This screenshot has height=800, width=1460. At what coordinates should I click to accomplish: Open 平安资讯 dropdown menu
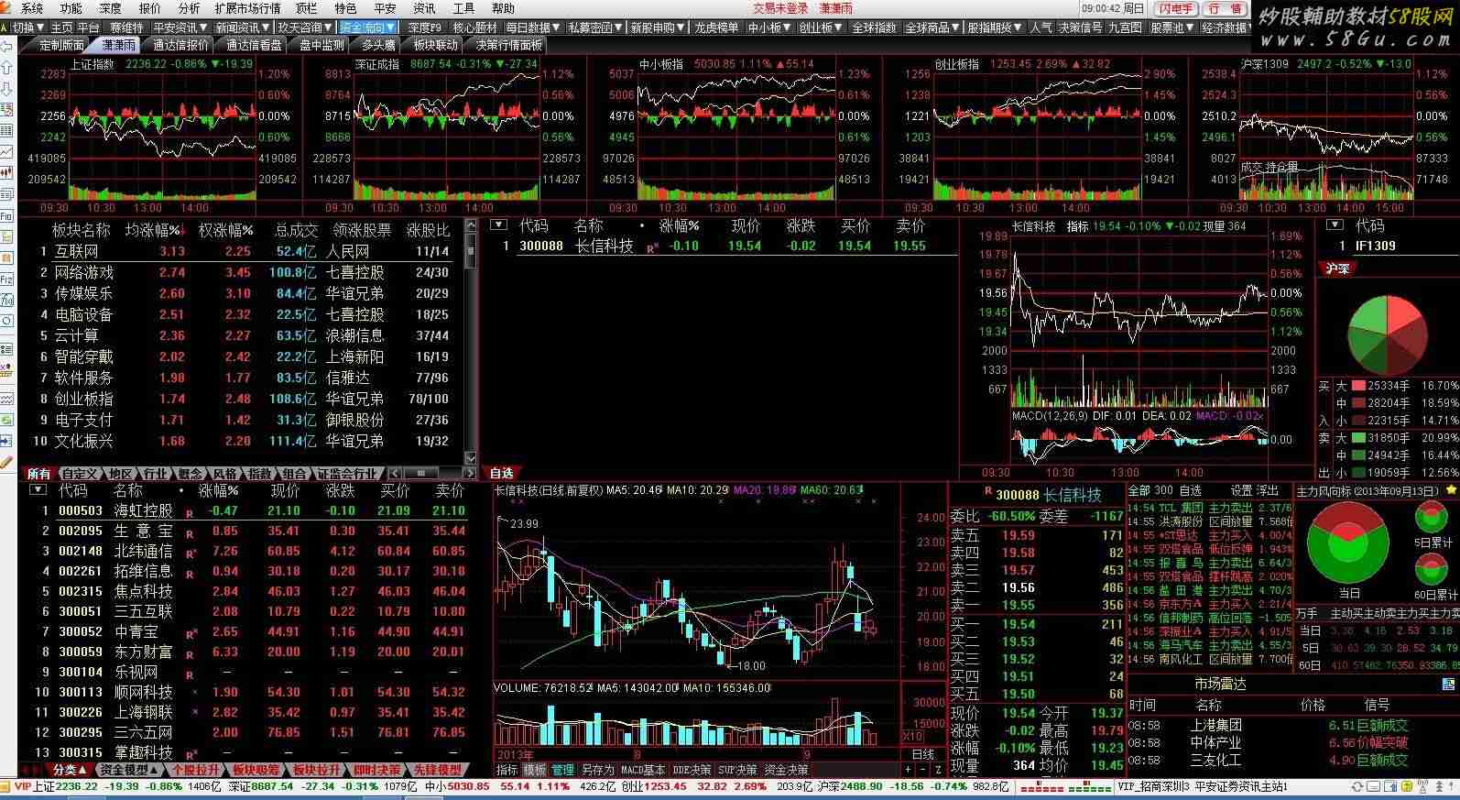point(180,27)
